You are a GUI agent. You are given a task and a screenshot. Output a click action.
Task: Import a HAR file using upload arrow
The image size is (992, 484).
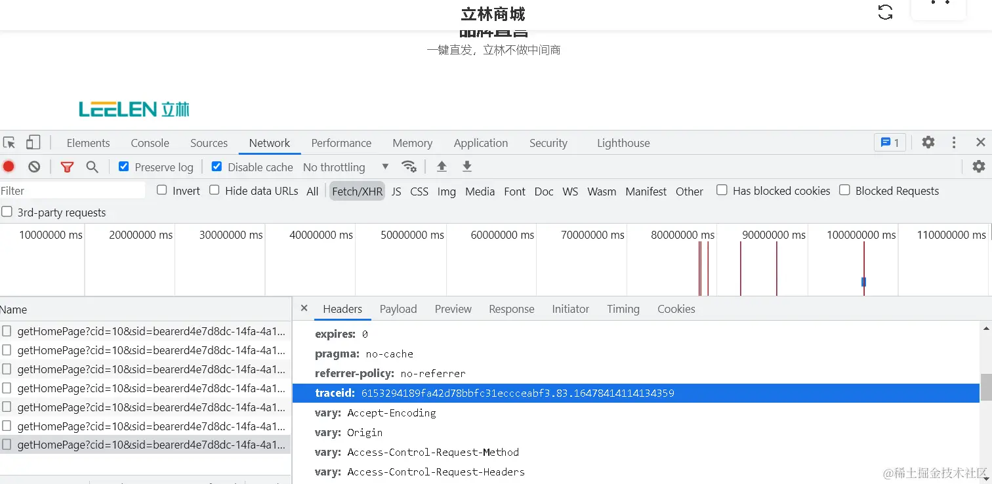coord(442,167)
